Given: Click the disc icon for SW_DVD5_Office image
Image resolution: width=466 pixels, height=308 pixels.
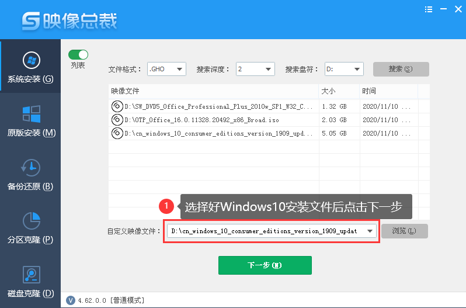Looking at the screenshot, I should point(117,106).
